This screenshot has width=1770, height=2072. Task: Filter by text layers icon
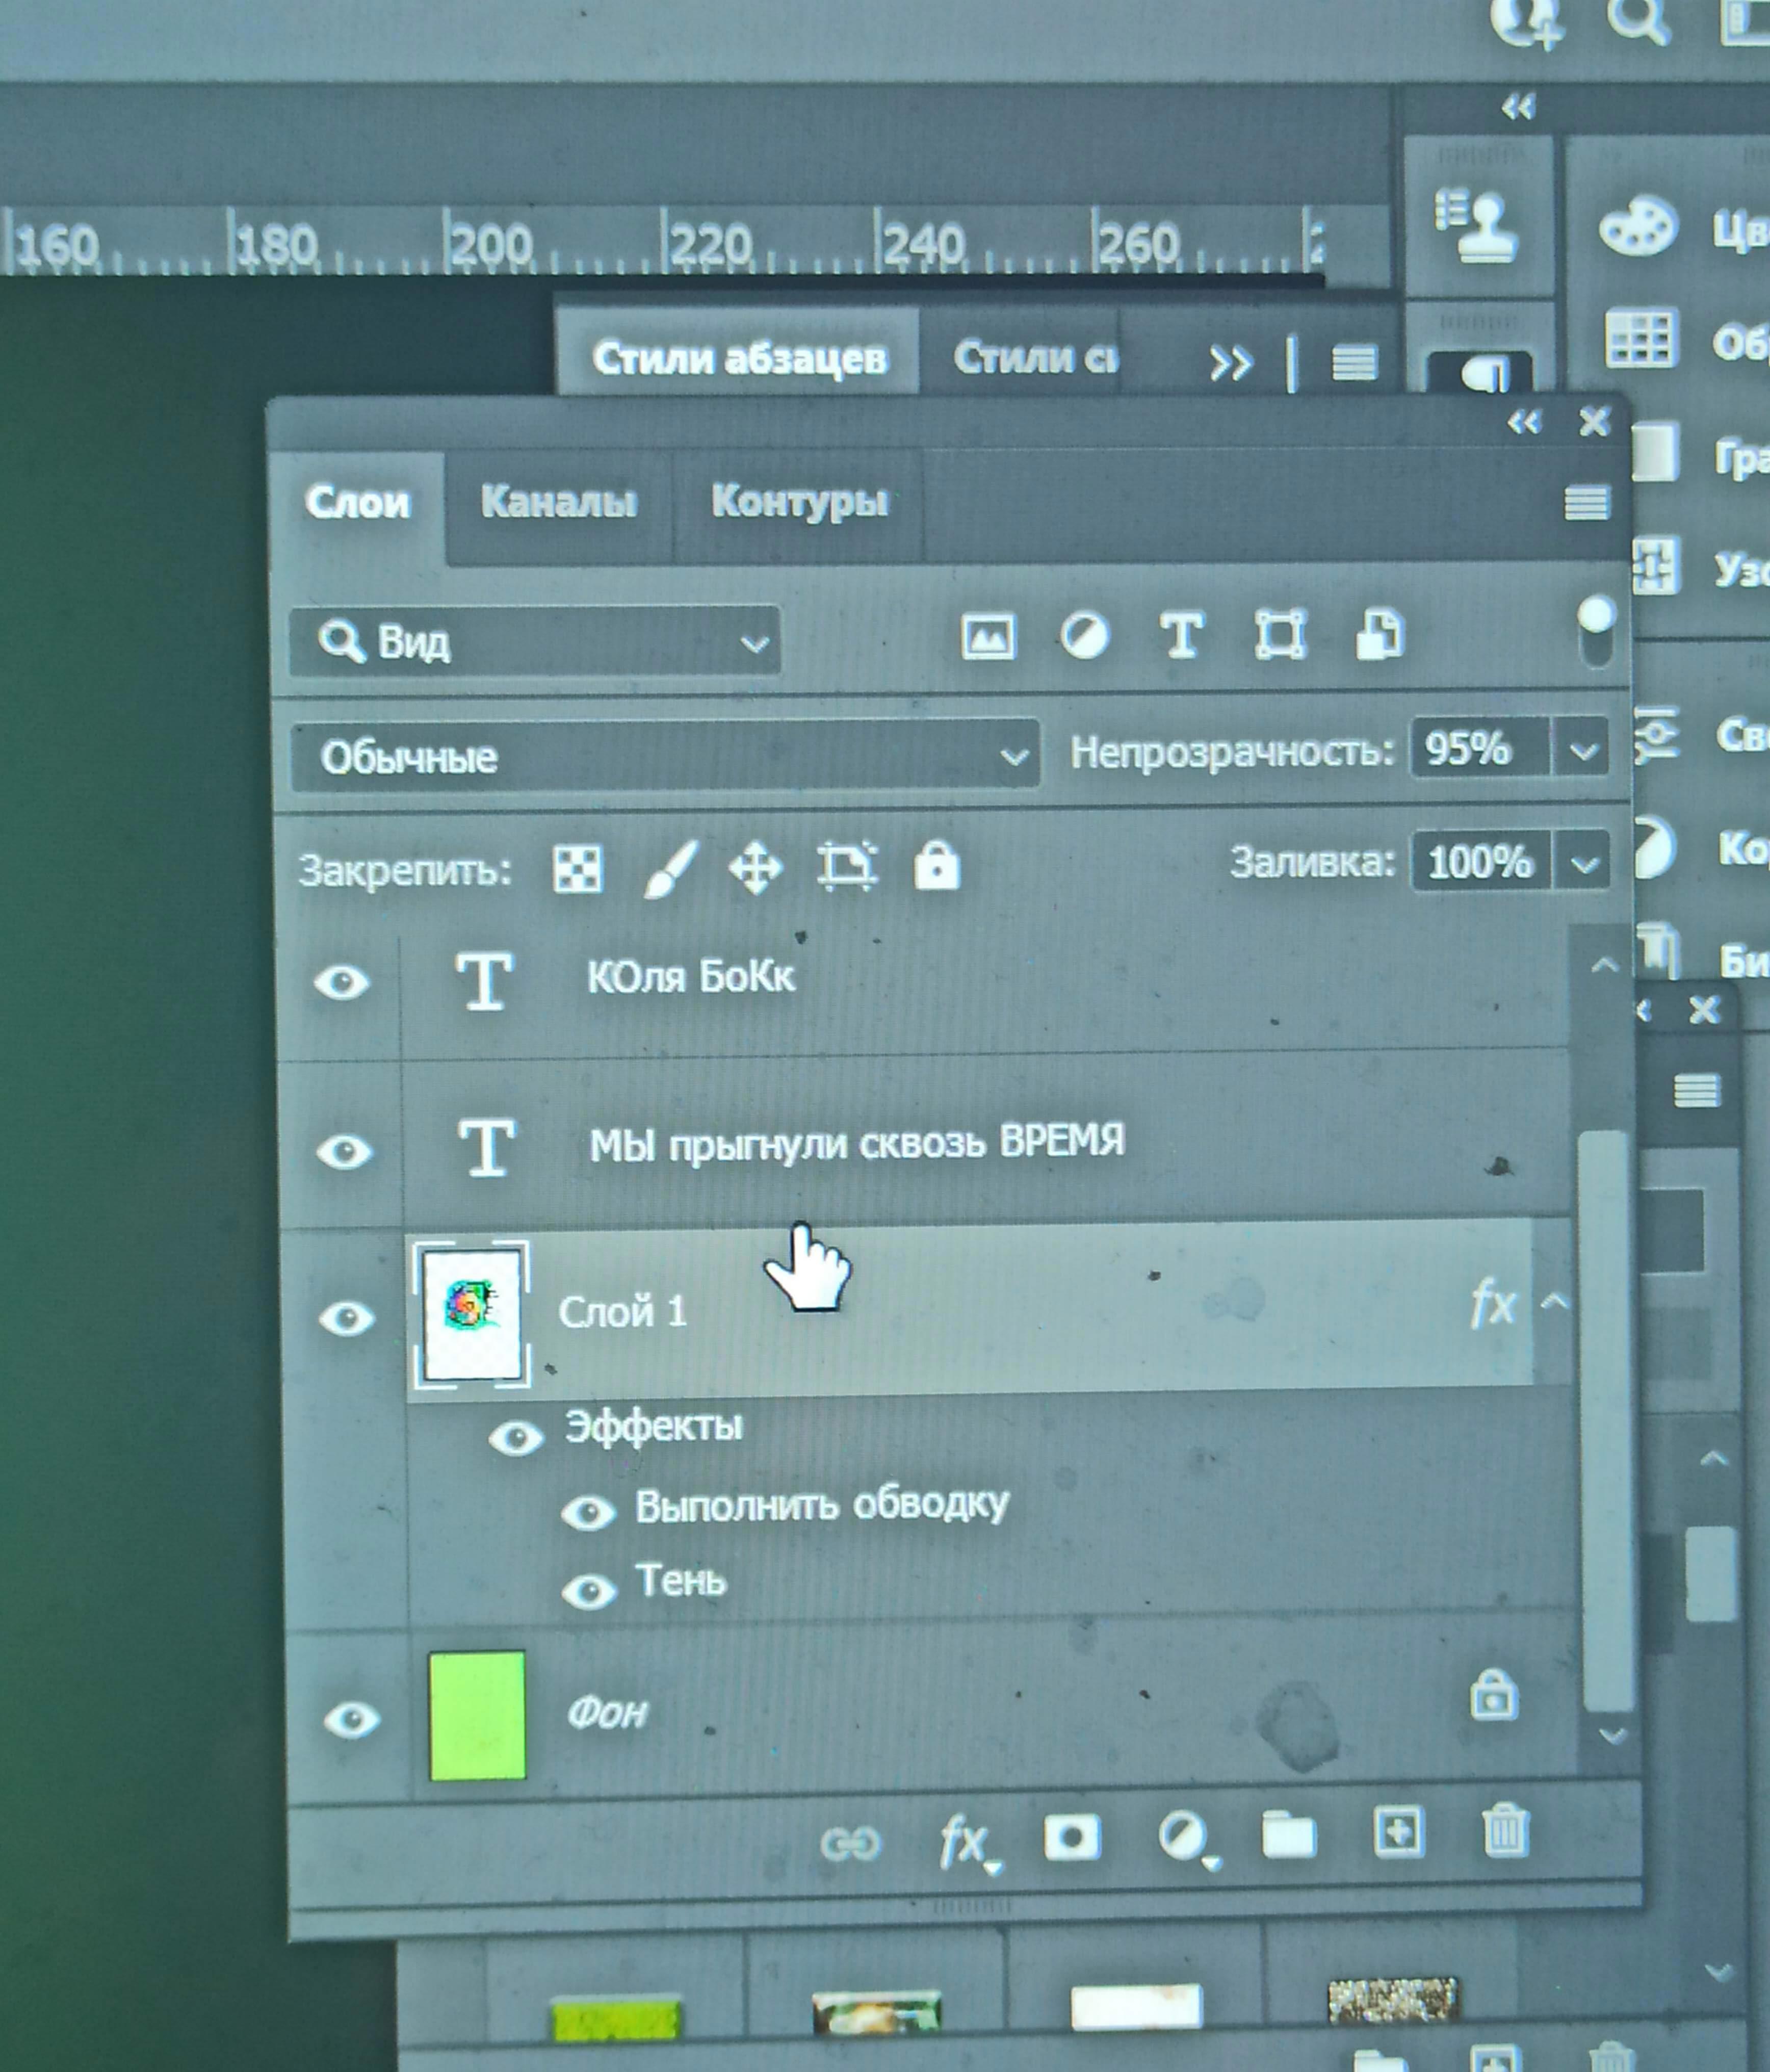(1181, 636)
